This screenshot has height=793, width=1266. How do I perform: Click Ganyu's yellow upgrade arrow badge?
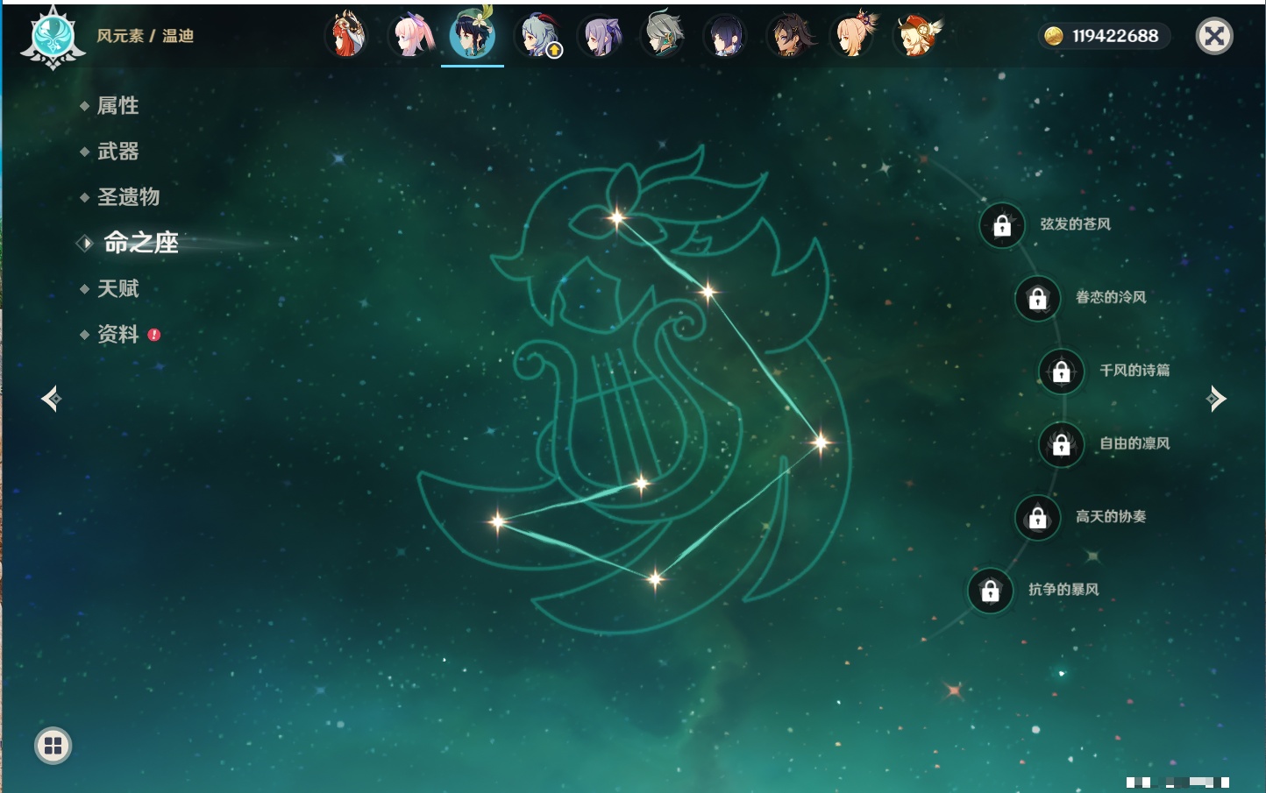(554, 51)
